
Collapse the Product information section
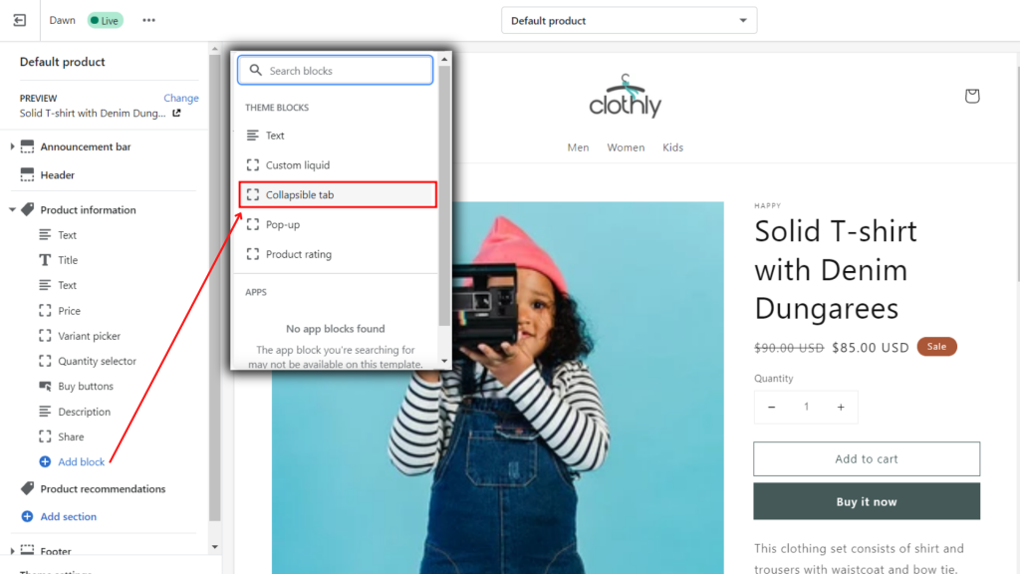click(x=11, y=209)
